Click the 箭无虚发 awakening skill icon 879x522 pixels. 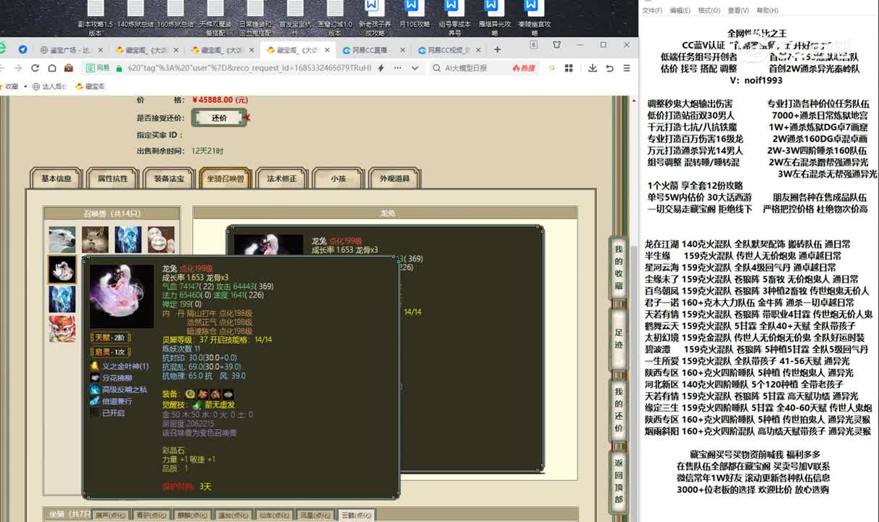coord(197,405)
